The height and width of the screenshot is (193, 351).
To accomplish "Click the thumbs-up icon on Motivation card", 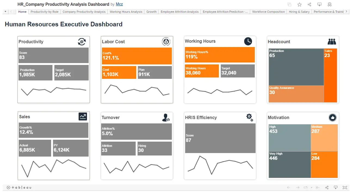I will tap(333, 117).
